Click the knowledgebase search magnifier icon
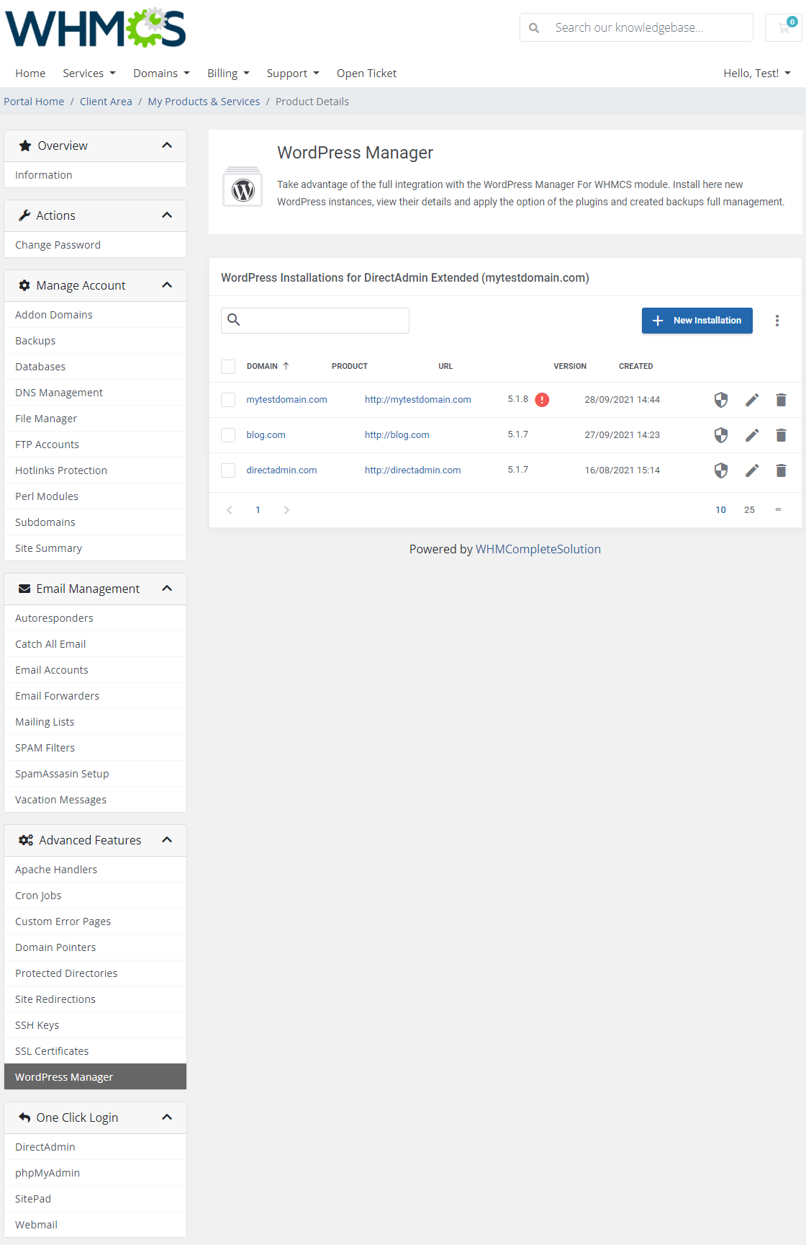Image resolution: width=806 pixels, height=1245 pixels. point(534,28)
